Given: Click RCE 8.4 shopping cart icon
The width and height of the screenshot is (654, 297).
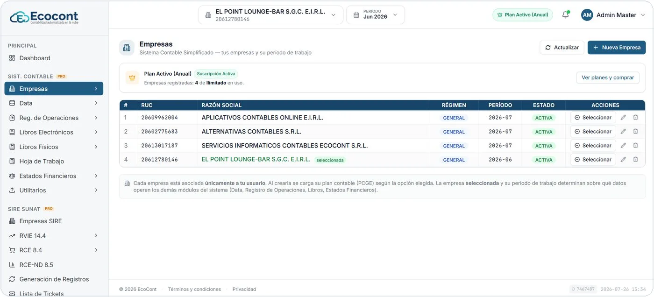Looking at the screenshot, I should pyautogui.click(x=12, y=250).
